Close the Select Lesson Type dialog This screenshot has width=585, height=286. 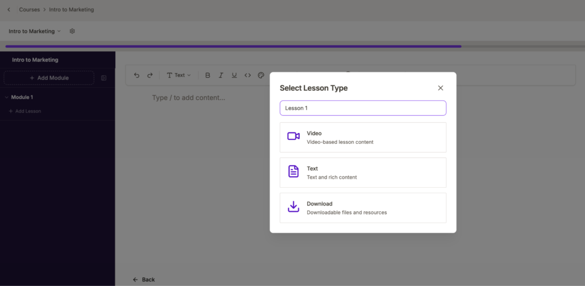(440, 88)
